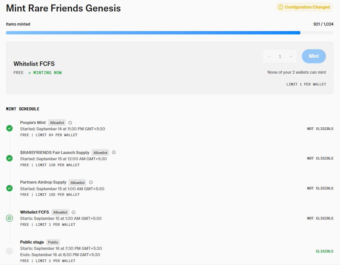Click the Configuration Changed badge
Screen dimensions: 340x265
(304, 7)
